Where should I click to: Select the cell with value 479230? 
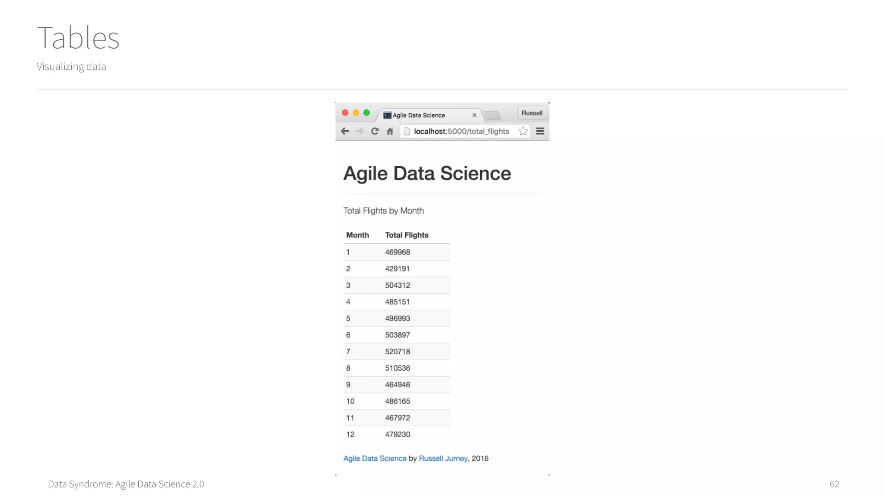pyautogui.click(x=398, y=434)
